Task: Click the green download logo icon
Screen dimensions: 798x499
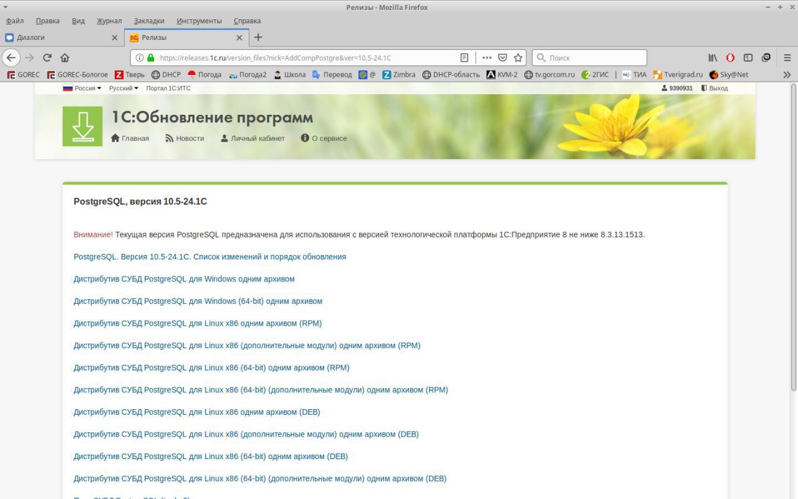Action: (82, 127)
